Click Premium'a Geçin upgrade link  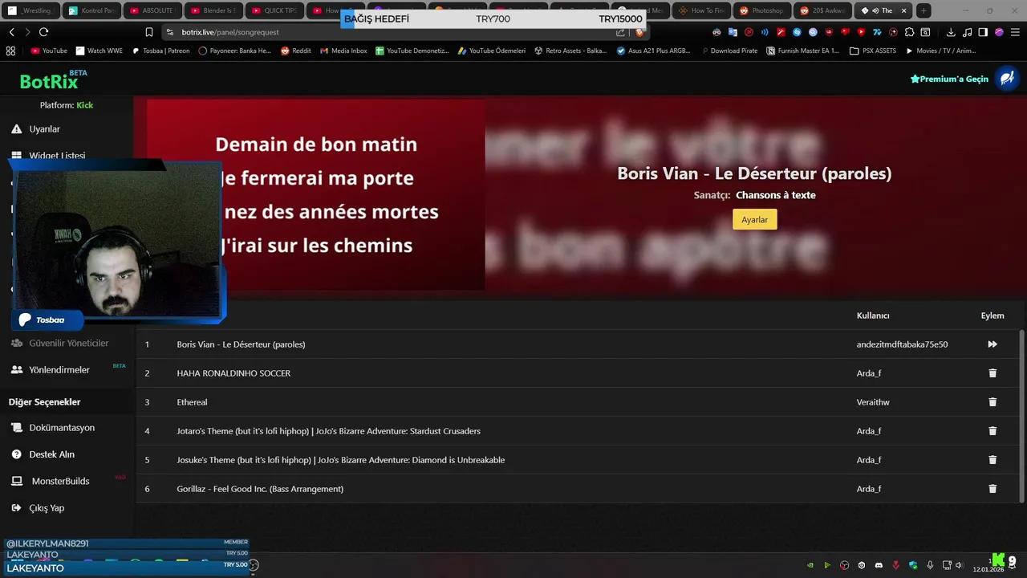[949, 79]
